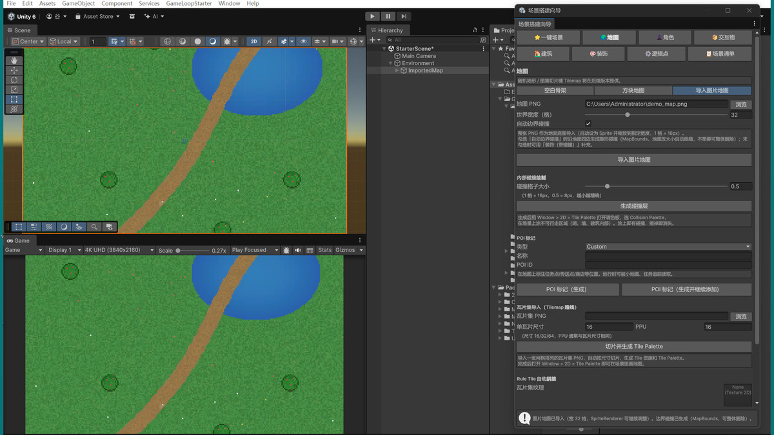Open the Component menu

click(117, 3)
